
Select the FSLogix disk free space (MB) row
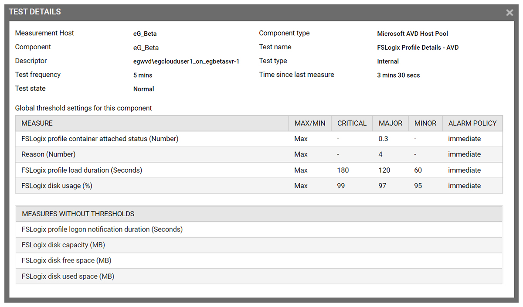[259, 261]
